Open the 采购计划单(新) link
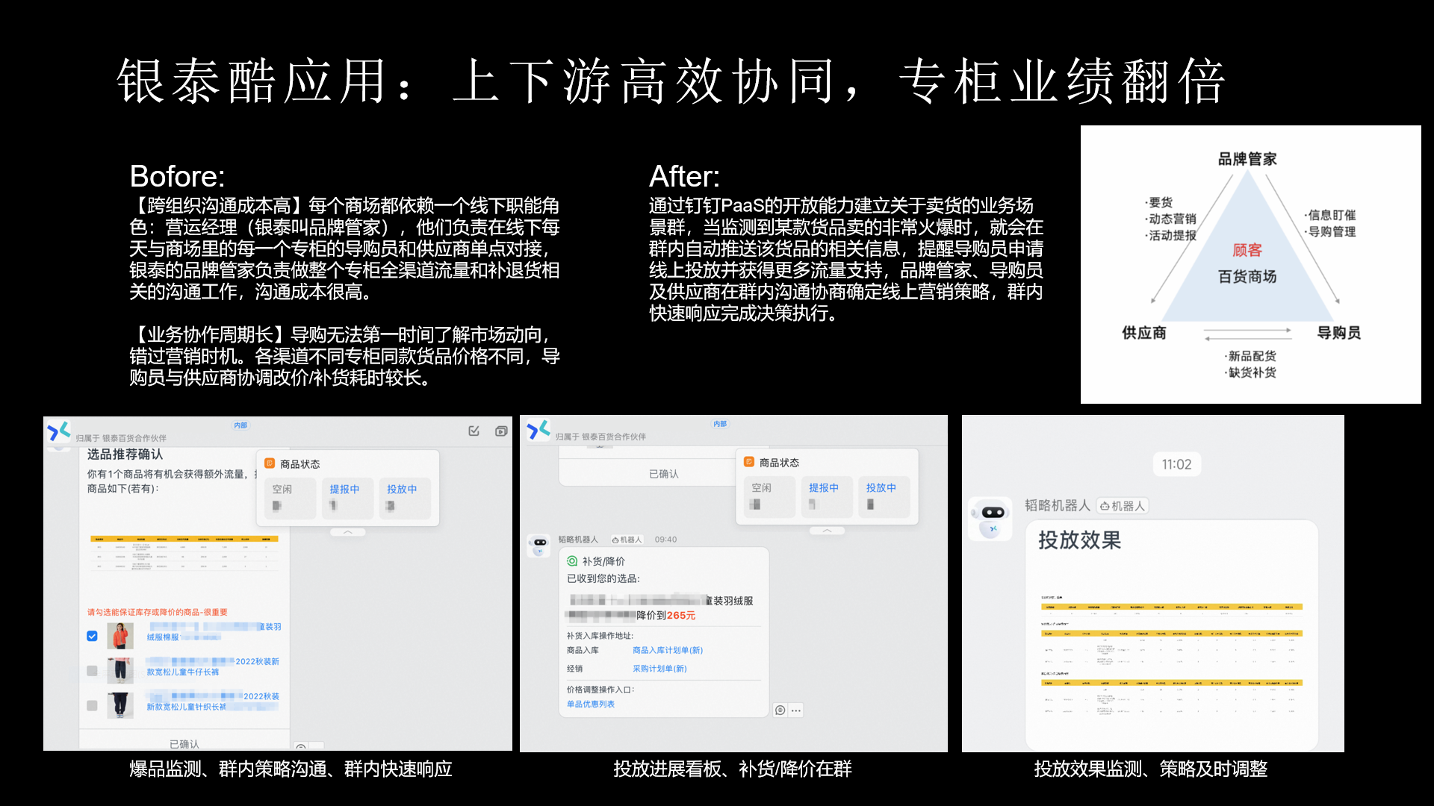This screenshot has width=1434, height=806. pos(659,669)
